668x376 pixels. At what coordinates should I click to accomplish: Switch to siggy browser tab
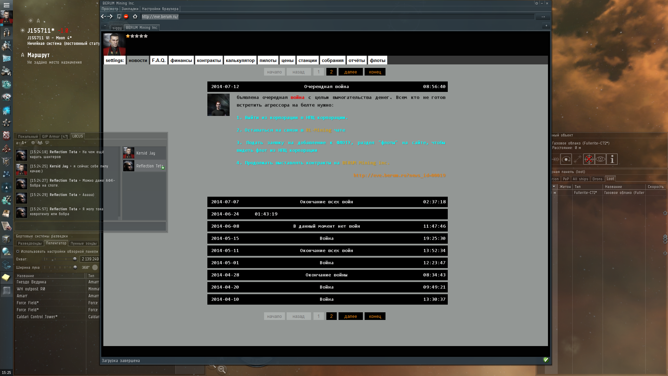(x=117, y=28)
